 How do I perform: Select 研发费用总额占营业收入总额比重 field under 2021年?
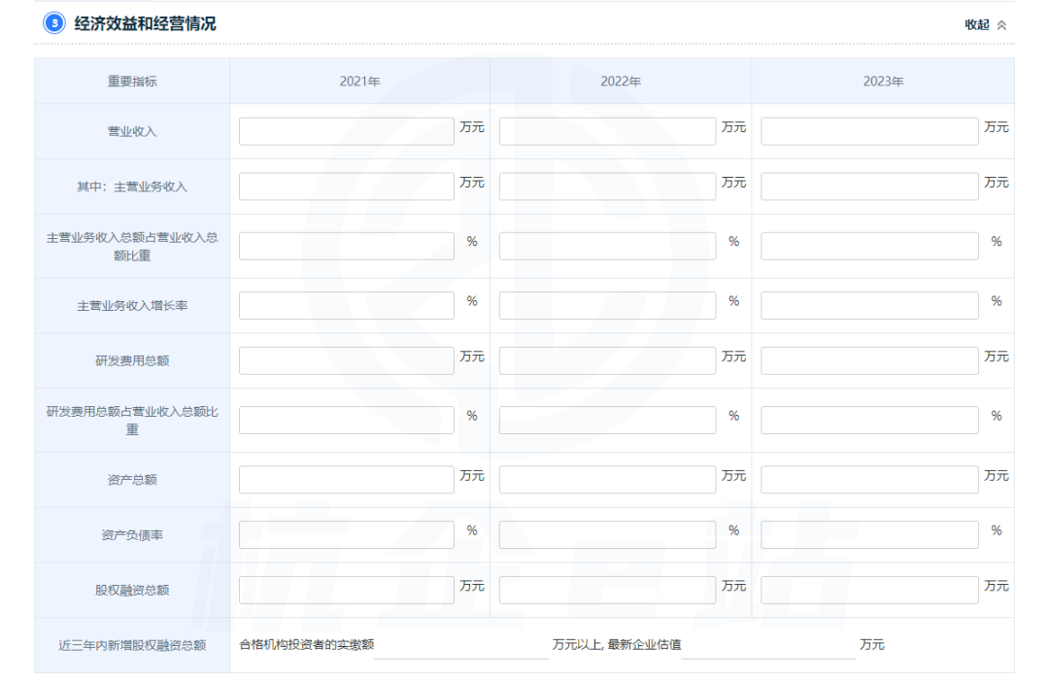coord(347,421)
